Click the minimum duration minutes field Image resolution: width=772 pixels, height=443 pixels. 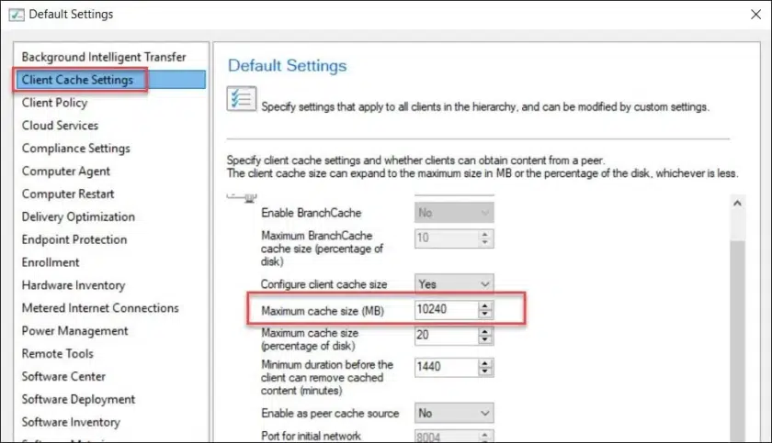coord(446,368)
